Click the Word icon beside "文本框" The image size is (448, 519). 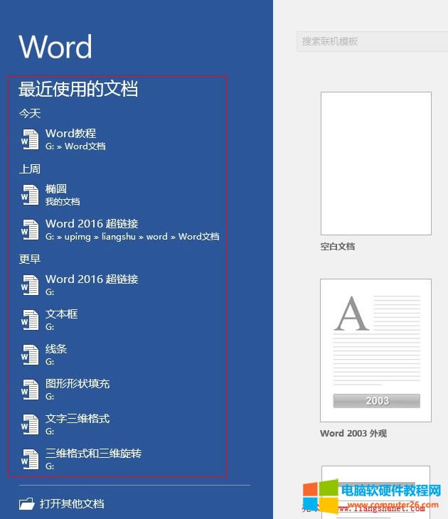[30, 320]
